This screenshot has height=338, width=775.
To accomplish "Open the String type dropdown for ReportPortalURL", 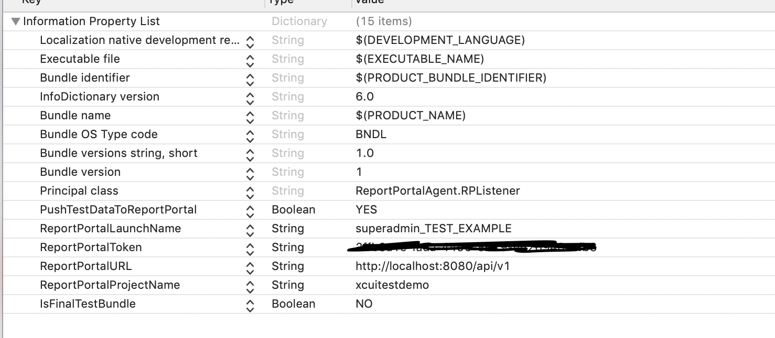I will (287, 266).
